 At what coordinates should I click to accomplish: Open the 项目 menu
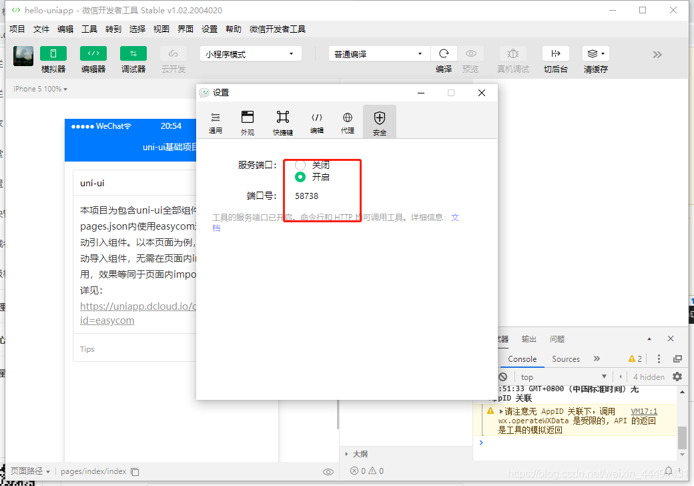pos(17,29)
